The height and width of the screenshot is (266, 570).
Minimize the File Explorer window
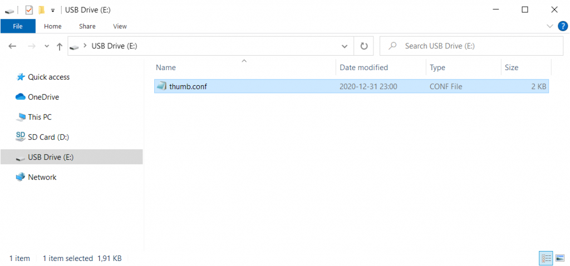click(x=495, y=10)
